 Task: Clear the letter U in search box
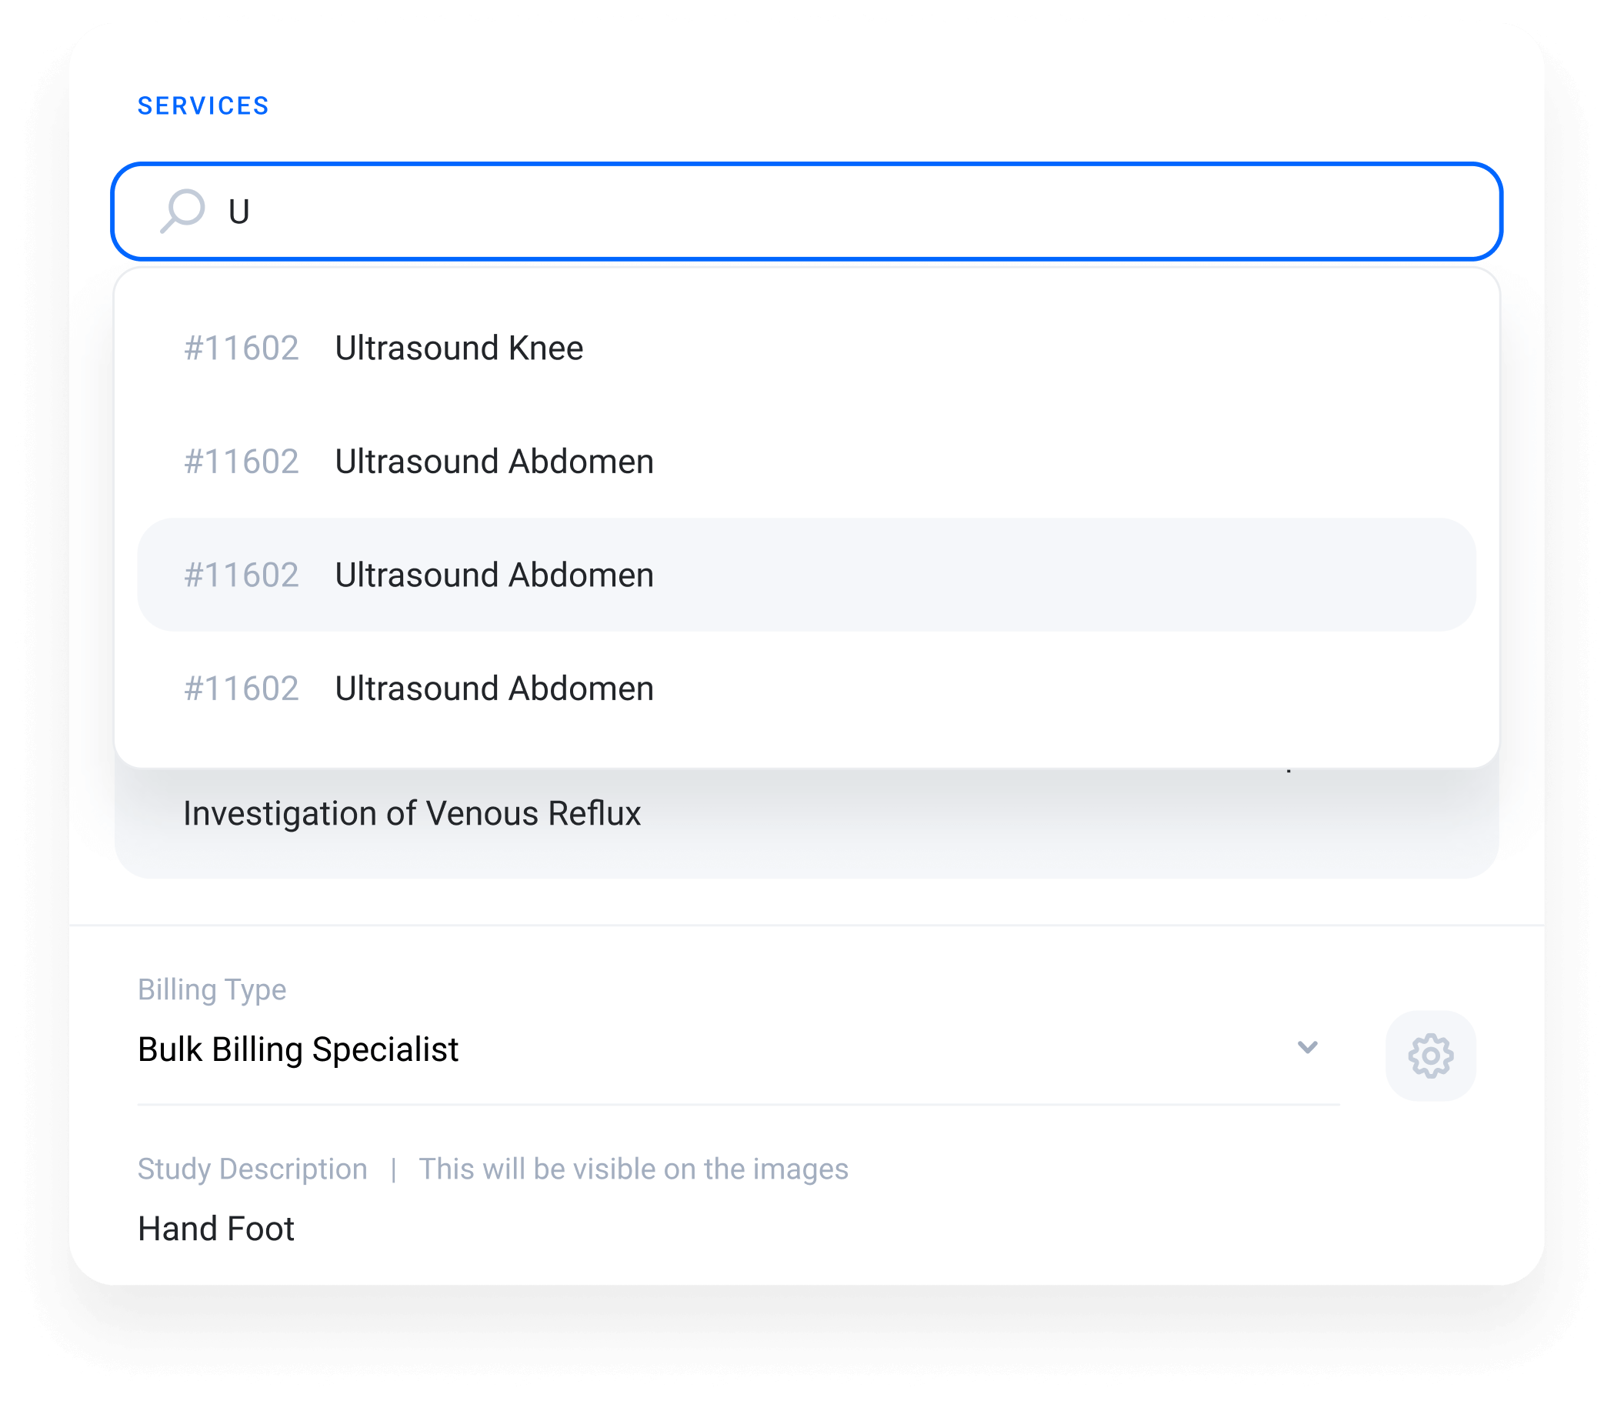pos(239,211)
